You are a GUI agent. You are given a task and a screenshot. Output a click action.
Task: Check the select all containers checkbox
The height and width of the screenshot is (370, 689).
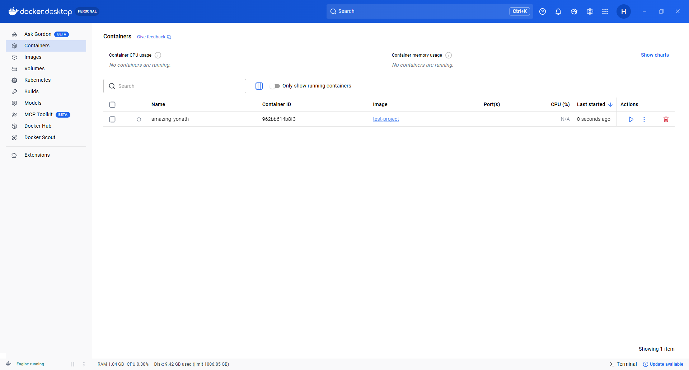(x=112, y=105)
